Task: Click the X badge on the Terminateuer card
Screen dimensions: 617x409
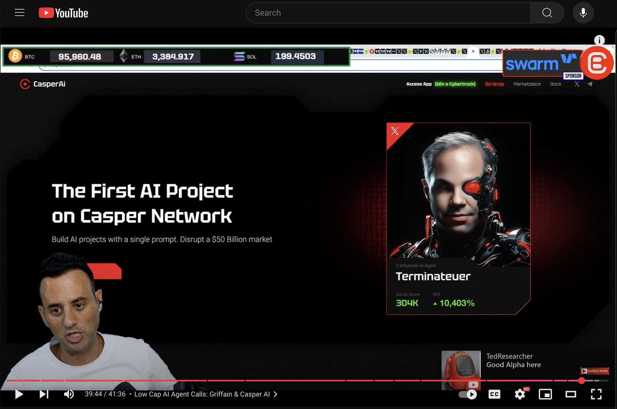Action: pos(395,132)
